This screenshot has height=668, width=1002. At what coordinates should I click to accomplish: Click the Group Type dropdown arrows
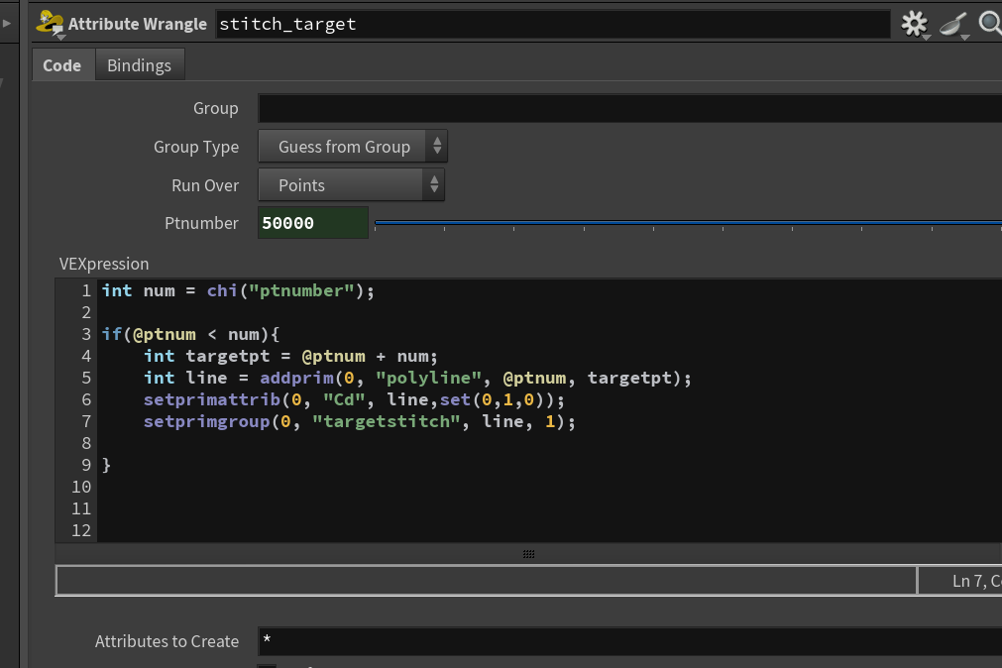pyautogui.click(x=437, y=147)
